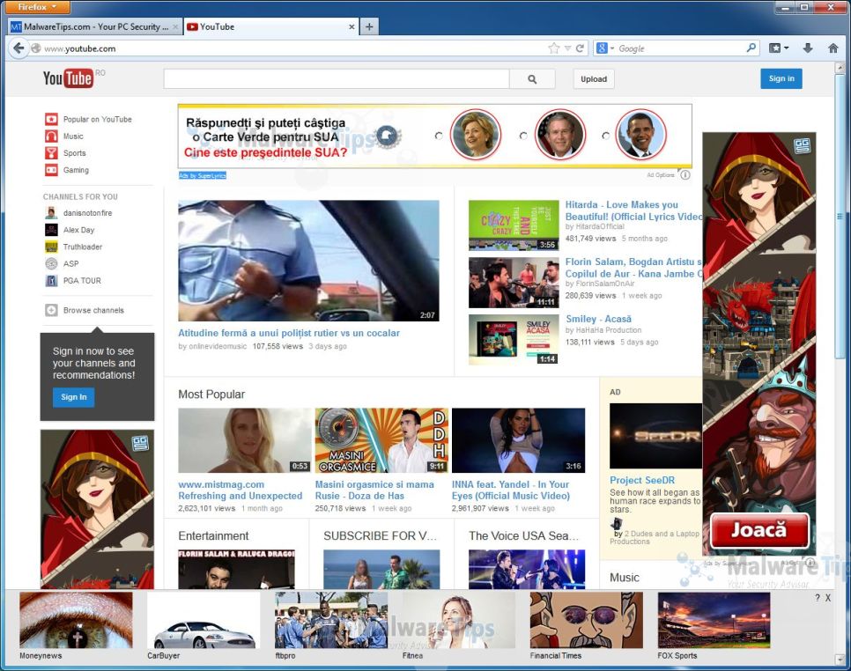Click the blue Sign in button in the header

pos(781,78)
